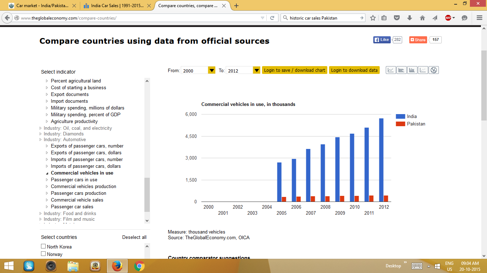Screen dimensions: 487x273
Task: Open URL history dropdown arrow
Action: click(x=263, y=18)
